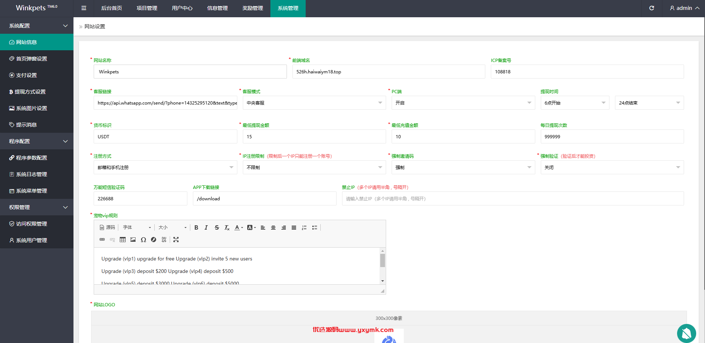This screenshot has height=343, width=705.
Task: Open 提示消息 in sidebar
Action: tap(37, 125)
